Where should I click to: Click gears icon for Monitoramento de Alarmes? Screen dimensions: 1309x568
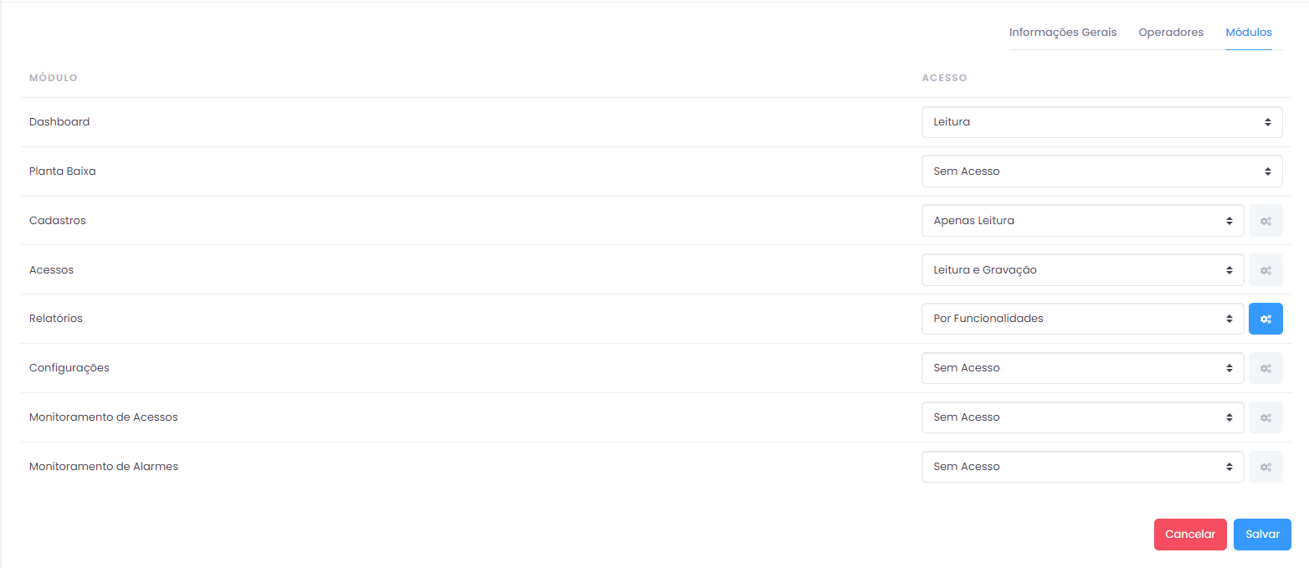coord(1265,467)
